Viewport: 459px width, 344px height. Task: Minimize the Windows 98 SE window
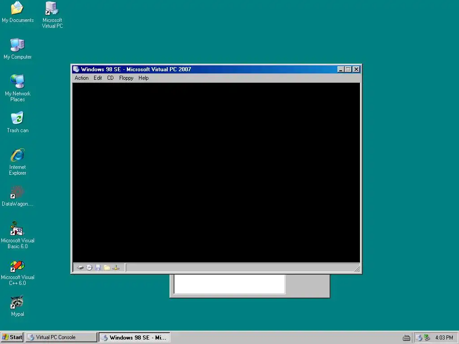(x=341, y=69)
